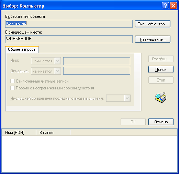Screen dimensions: 179x174
Task: Click the Стоп button
Action: pos(161,80)
